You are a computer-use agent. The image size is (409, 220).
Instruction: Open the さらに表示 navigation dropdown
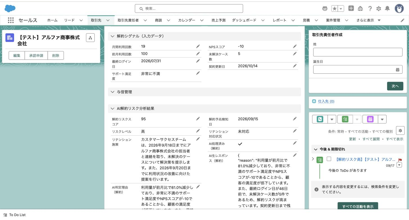369,20
